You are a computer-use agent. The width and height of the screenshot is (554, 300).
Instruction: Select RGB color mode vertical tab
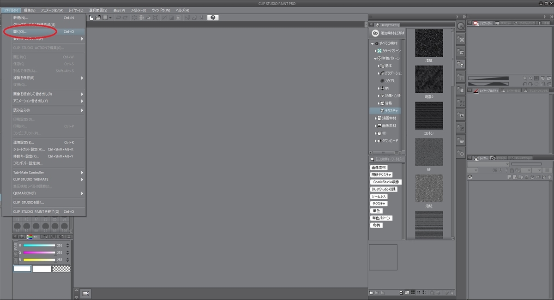[17, 246]
